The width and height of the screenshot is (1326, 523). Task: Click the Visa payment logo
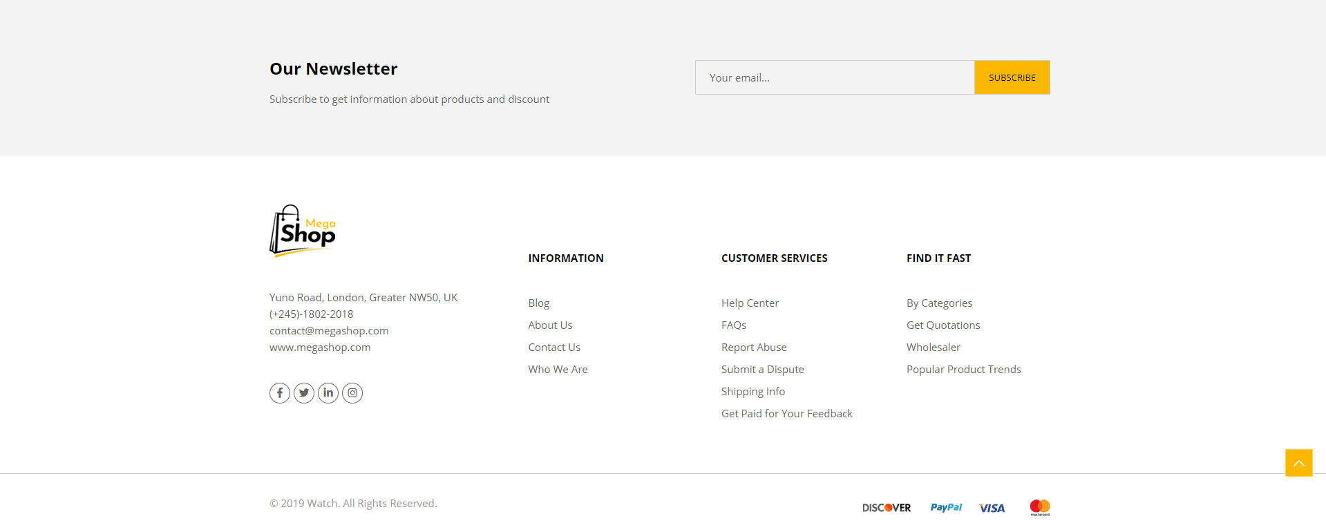[992, 508]
